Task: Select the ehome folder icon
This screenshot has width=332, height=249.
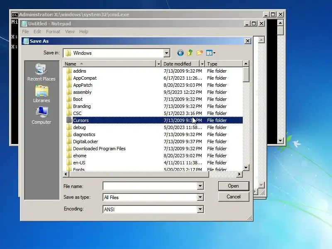Action: click(69, 156)
